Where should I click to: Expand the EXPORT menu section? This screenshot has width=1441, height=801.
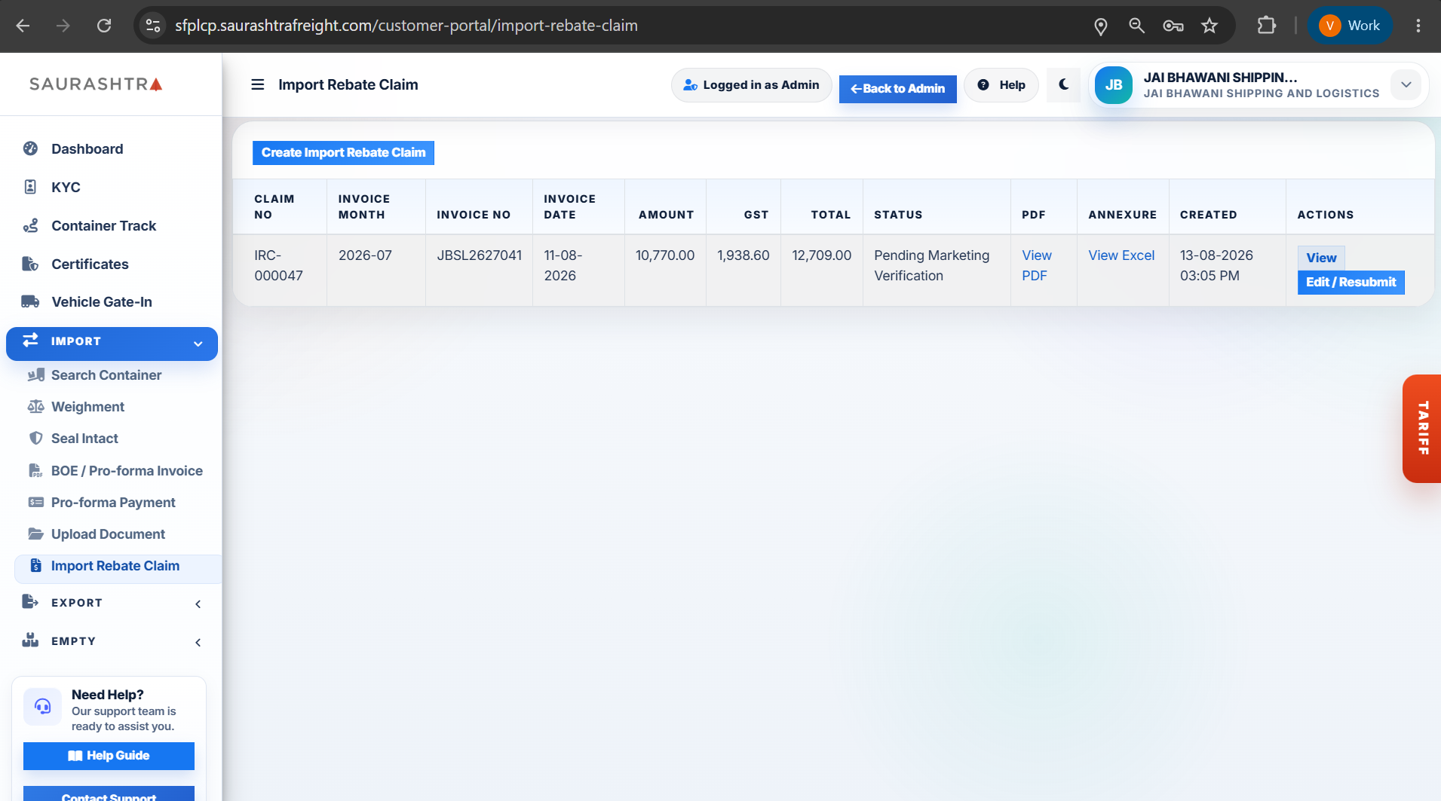pos(112,603)
